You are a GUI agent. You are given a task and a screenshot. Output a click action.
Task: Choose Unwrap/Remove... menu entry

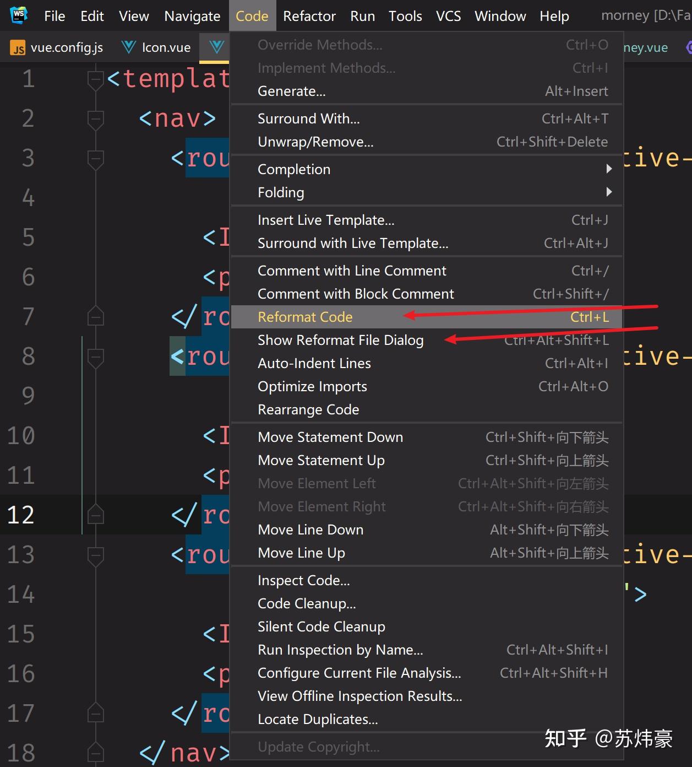tap(427, 142)
